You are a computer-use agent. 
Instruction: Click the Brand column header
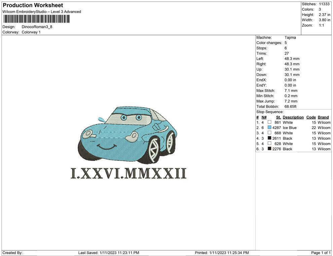323,117
